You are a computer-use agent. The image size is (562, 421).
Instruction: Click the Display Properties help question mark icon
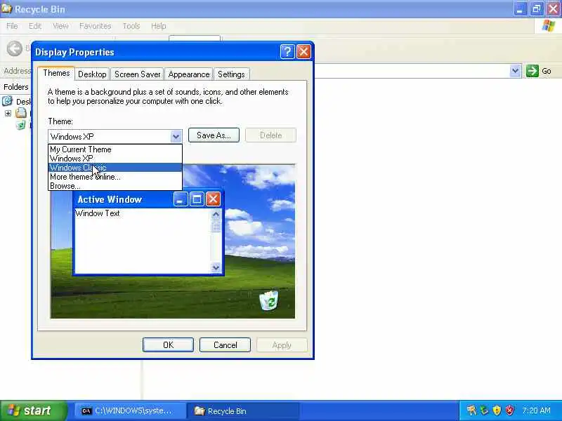[x=287, y=52]
